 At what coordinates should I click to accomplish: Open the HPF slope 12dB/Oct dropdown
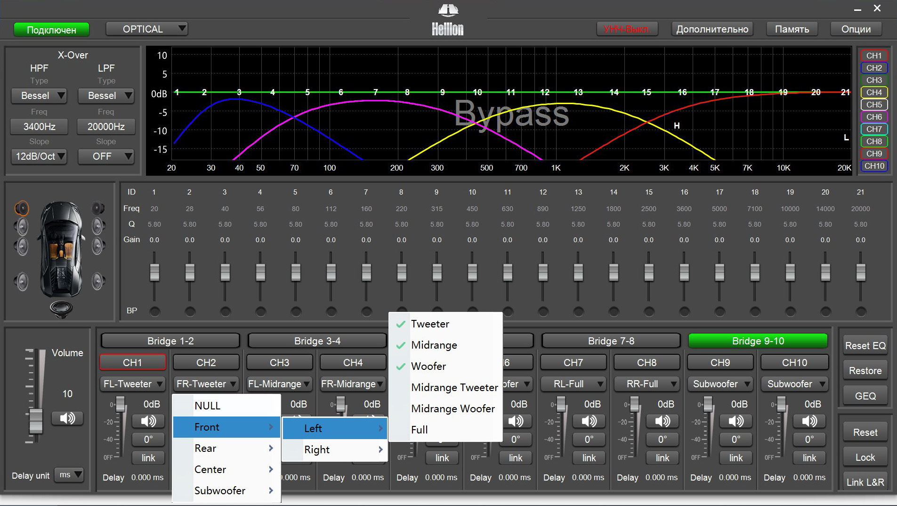coord(39,156)
